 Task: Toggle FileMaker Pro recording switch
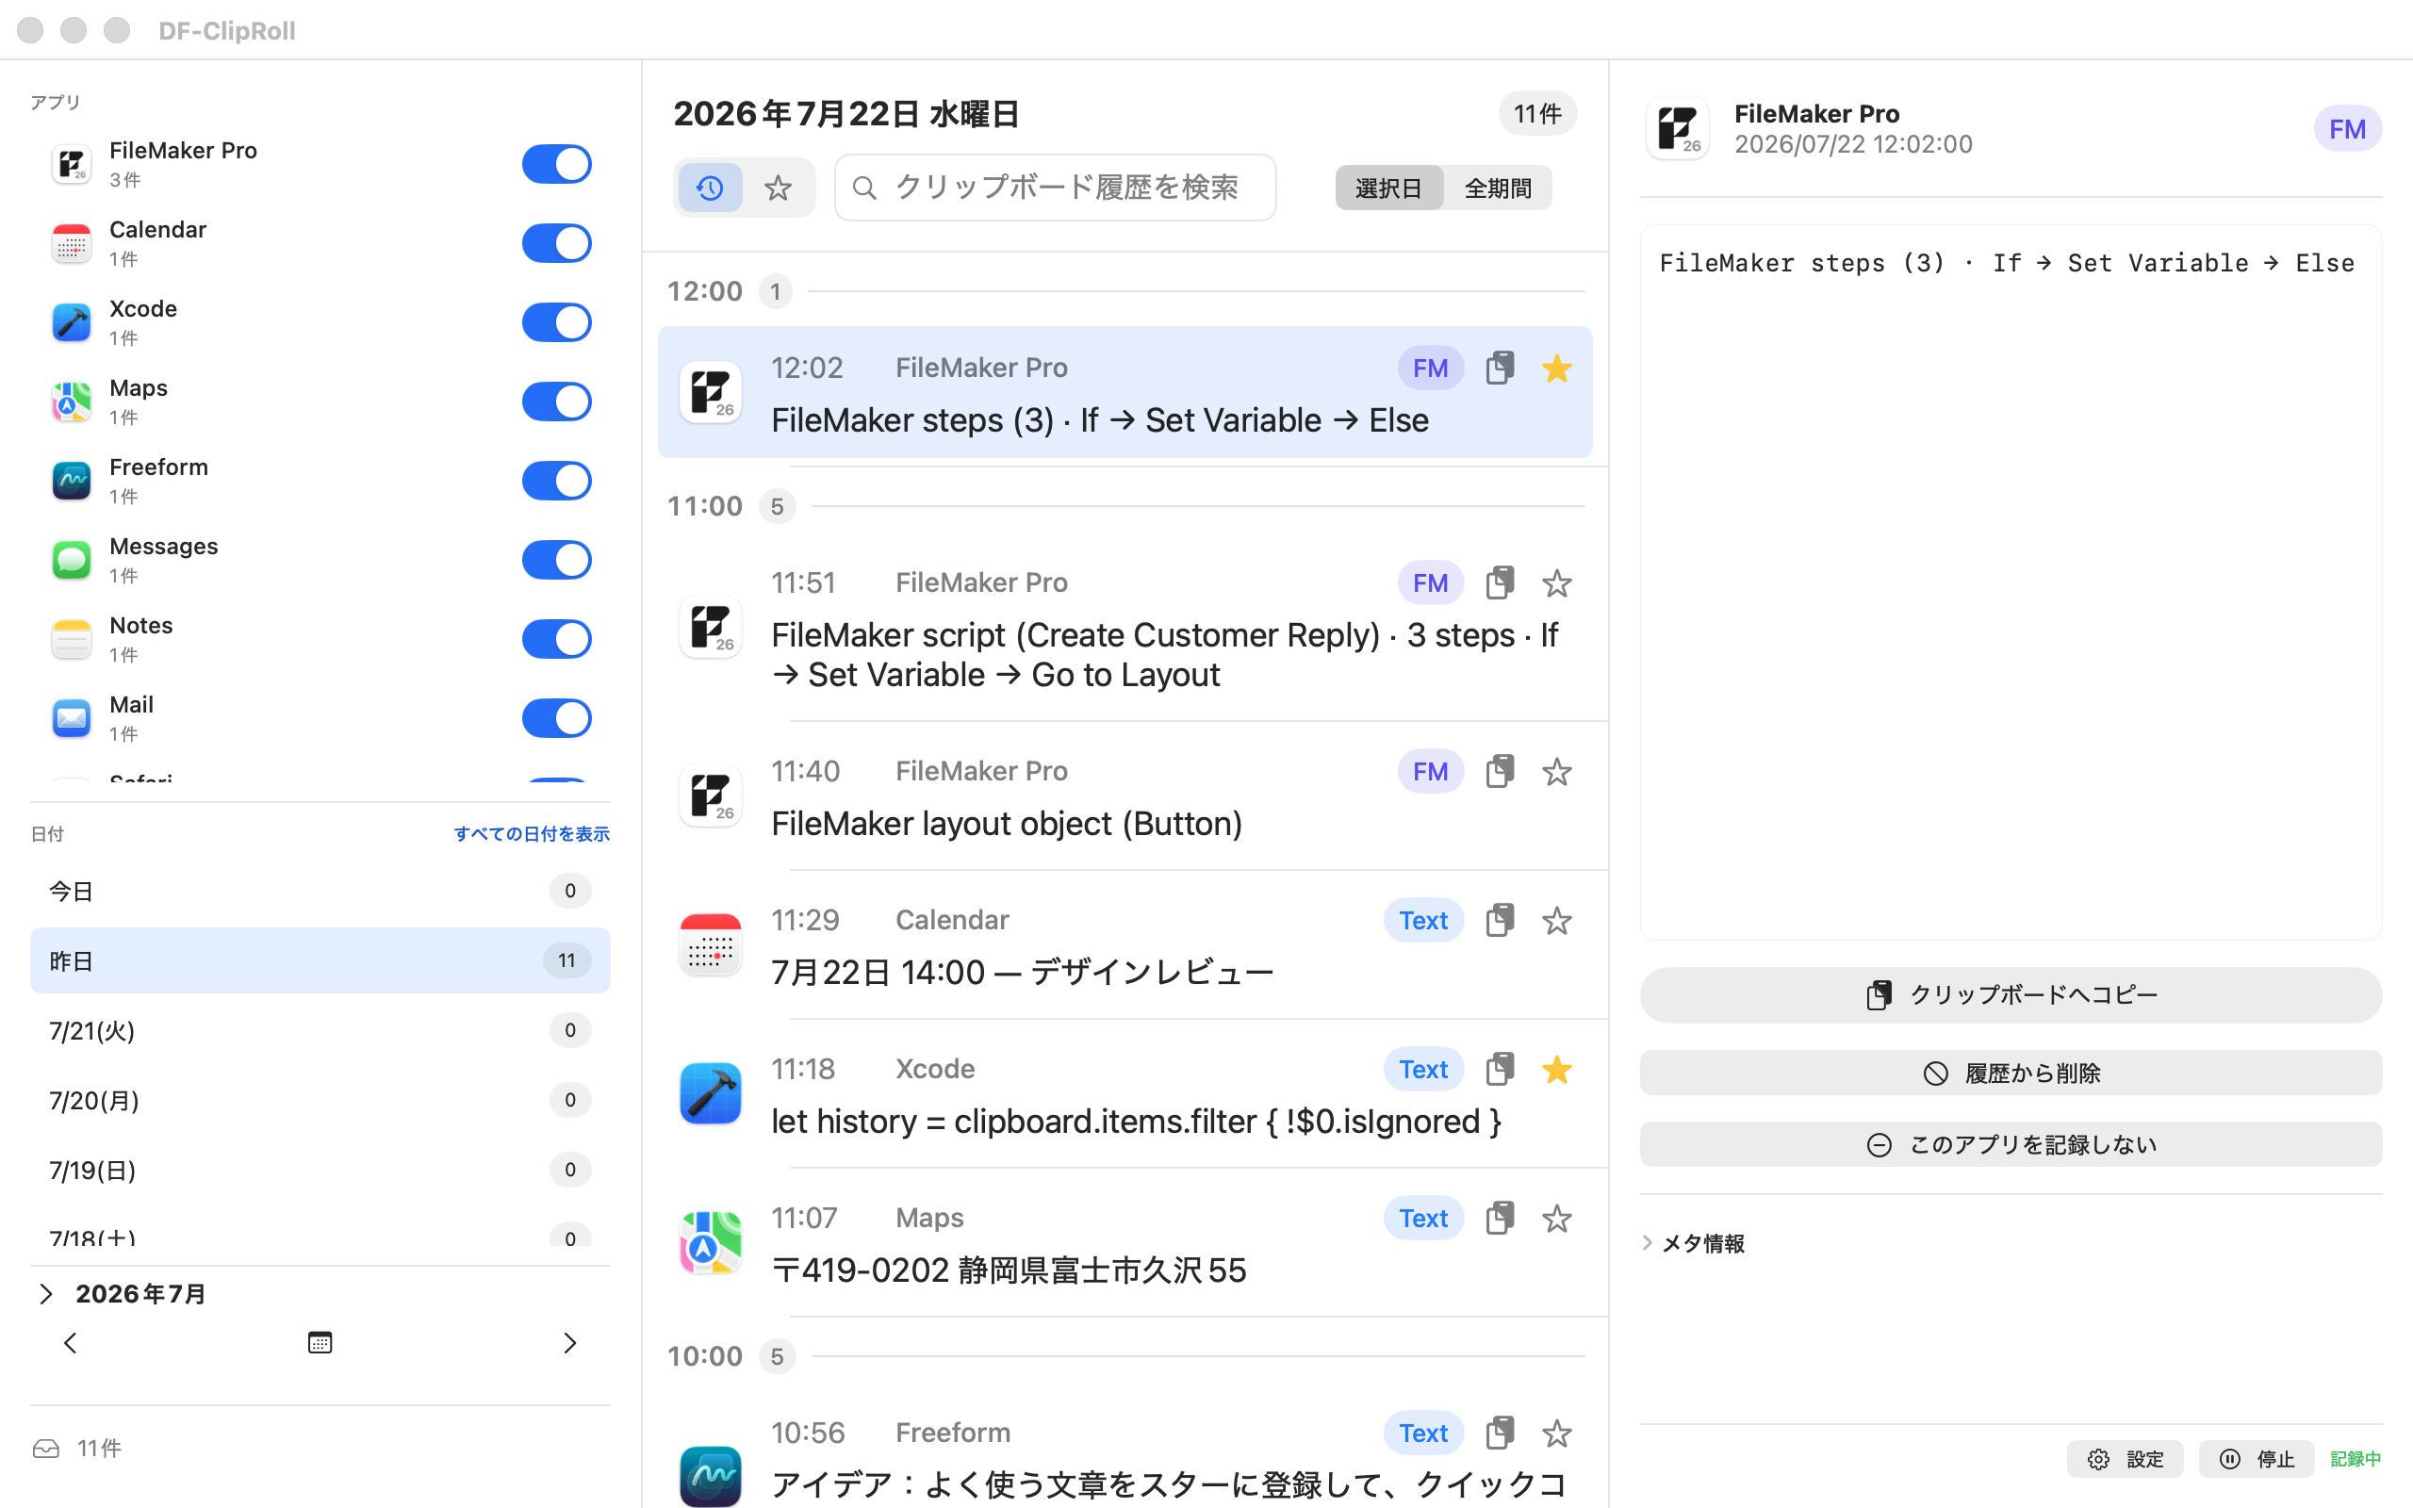[x=556, y=164]
